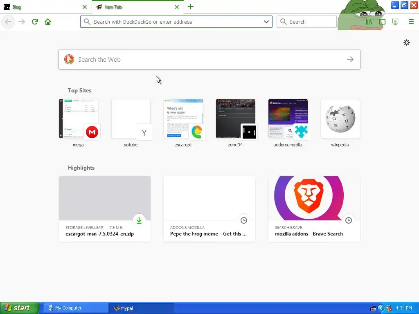The height and width of the screenshot is (314, 419).
Task: Open the downloads monitor toolbar icon
Action: [x=395, y=22]
